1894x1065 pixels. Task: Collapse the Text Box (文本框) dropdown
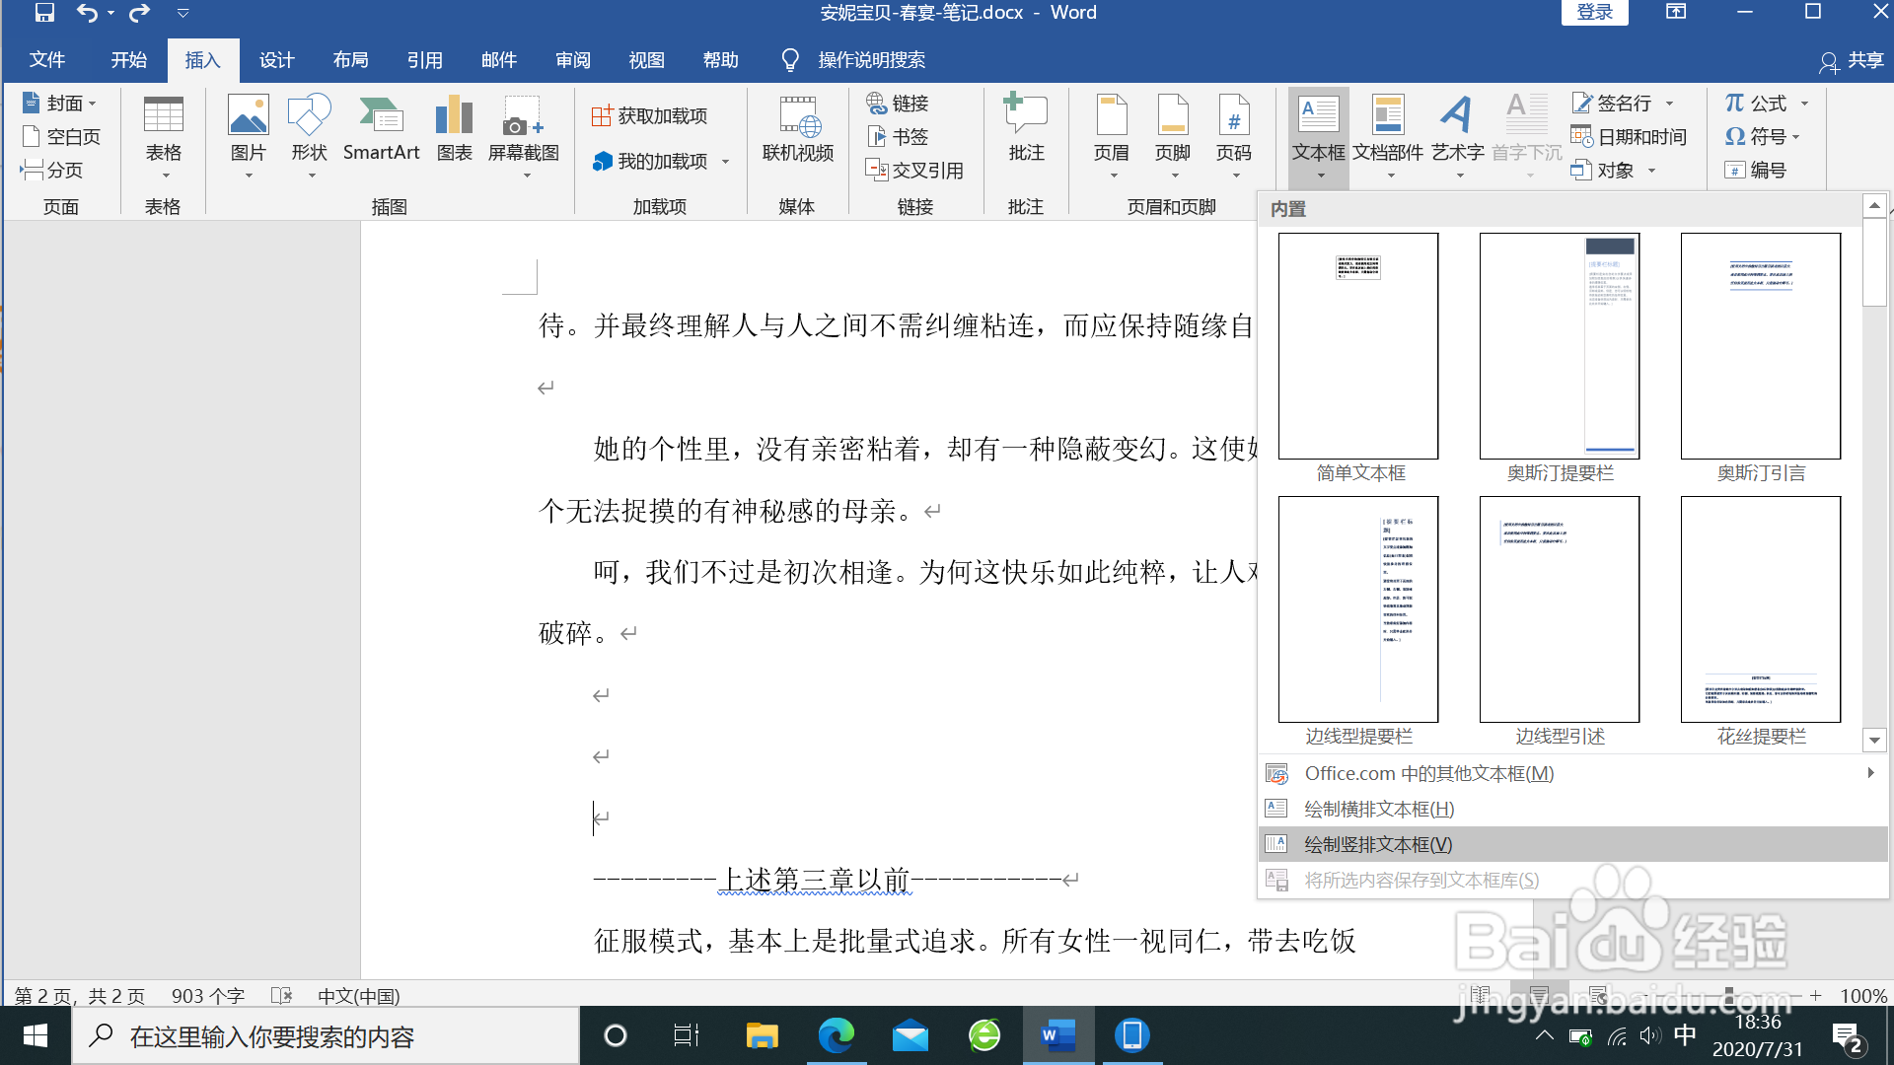1319,138
